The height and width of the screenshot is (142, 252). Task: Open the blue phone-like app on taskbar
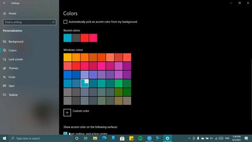click(113, 138)
